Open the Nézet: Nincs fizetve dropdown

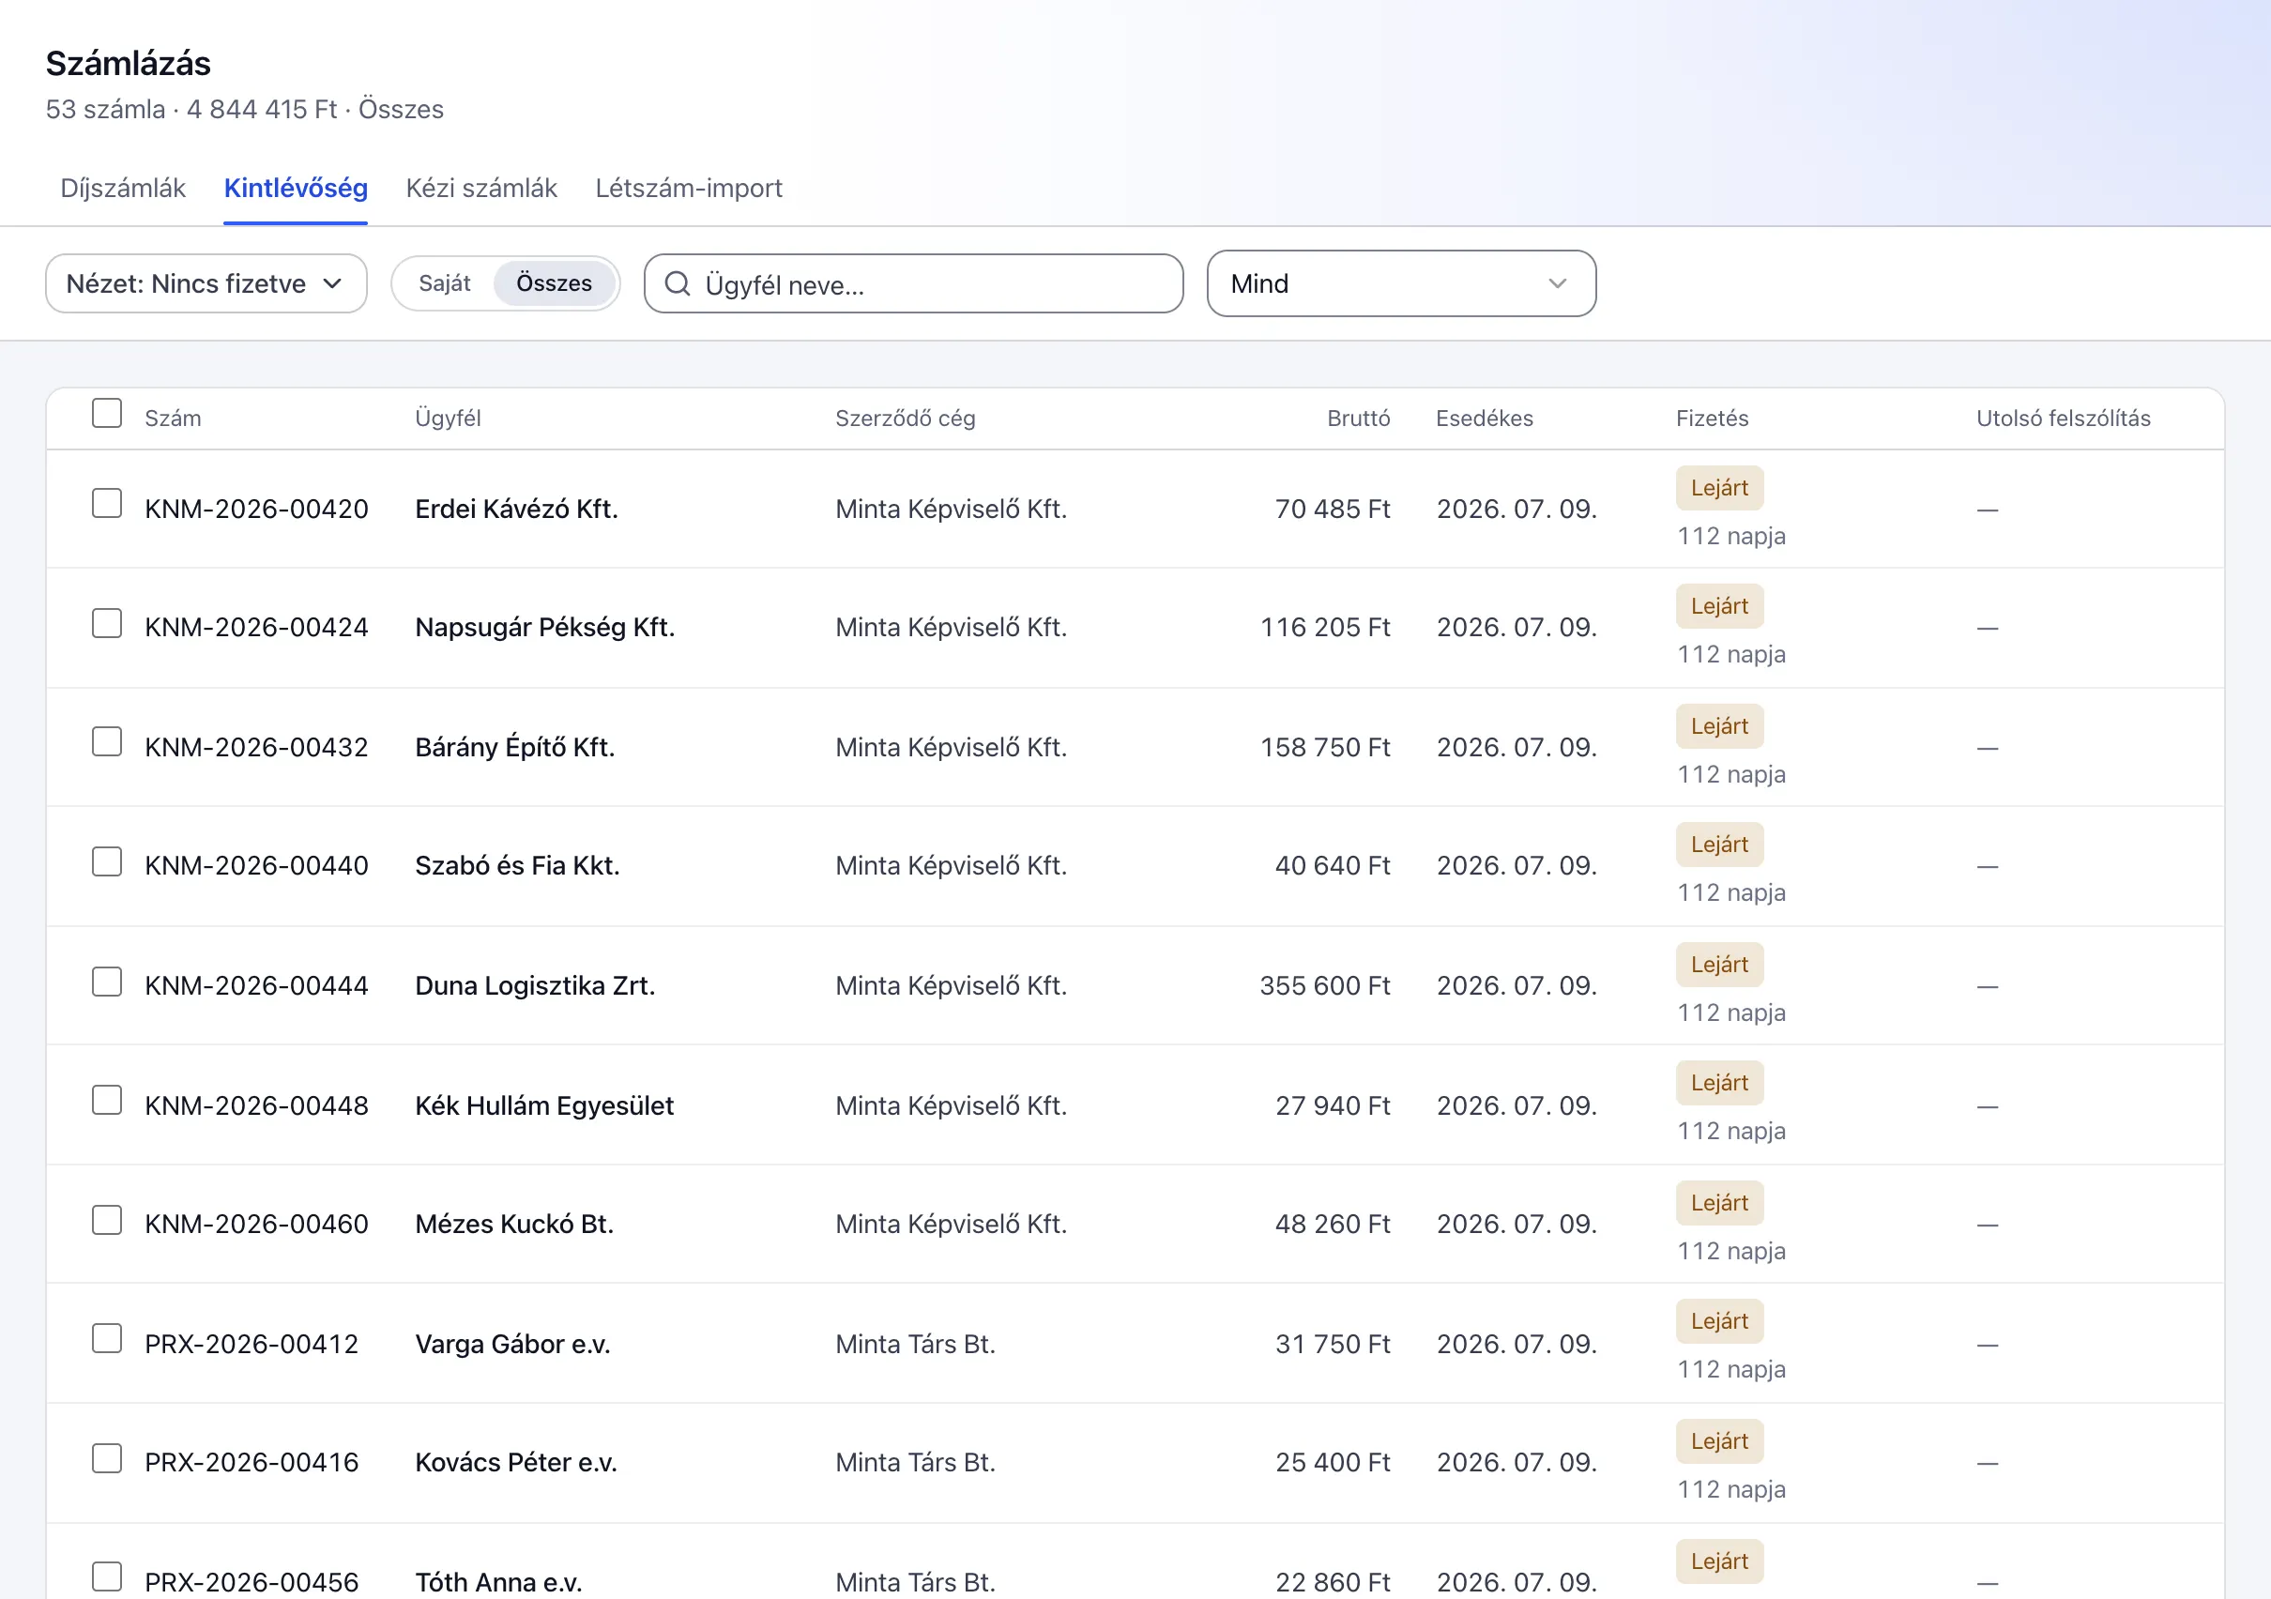coord(206,283)
